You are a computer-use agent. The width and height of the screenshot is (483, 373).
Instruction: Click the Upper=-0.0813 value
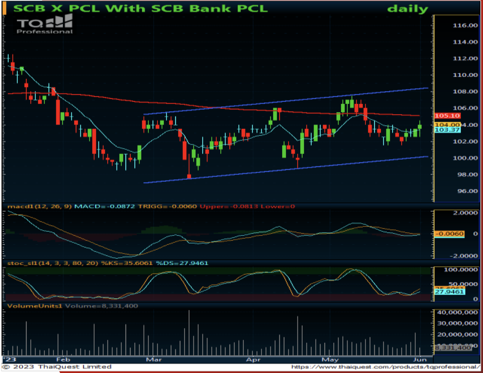(x=229, y=206)
